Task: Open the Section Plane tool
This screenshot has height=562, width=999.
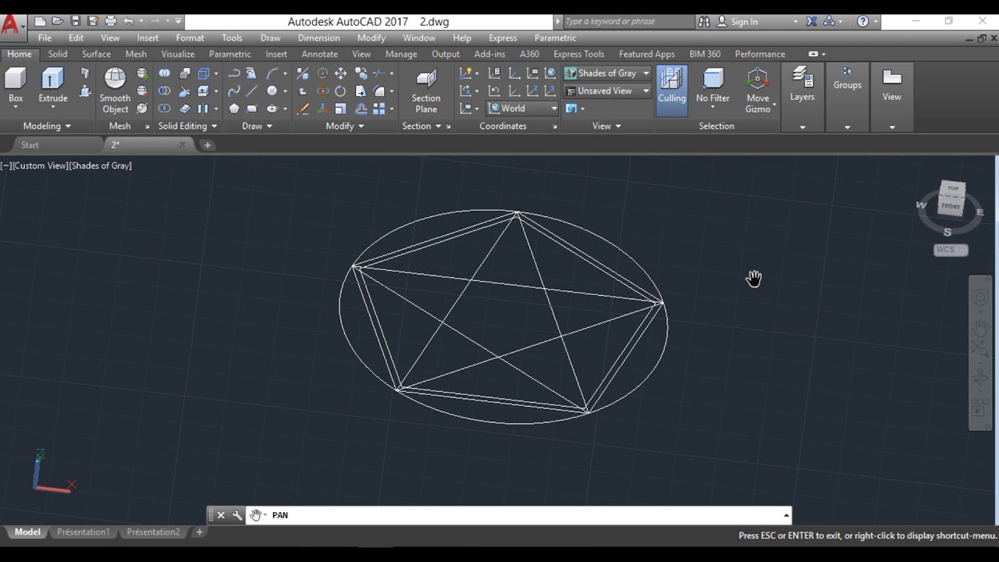Action: tap(426, 91)
